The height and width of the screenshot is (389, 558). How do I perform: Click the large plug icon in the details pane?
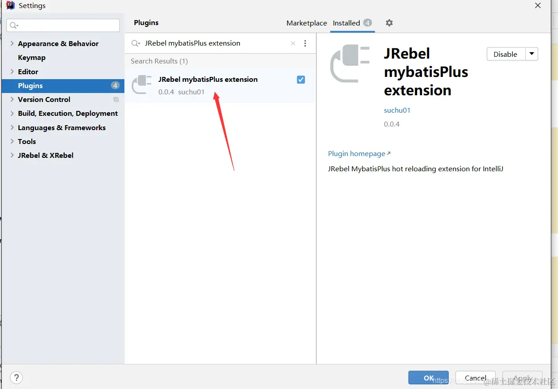point(350,64)
